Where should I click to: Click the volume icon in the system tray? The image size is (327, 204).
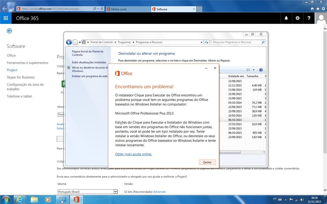[x=302, y=200]
